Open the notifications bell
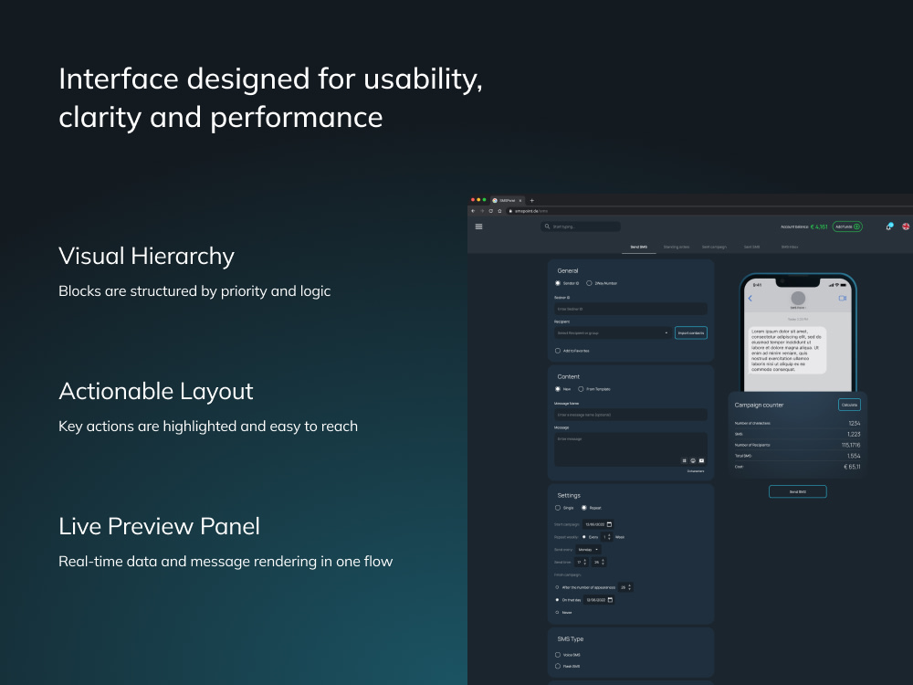The height and width of the screenshot is (685, 913). (889, 227)
